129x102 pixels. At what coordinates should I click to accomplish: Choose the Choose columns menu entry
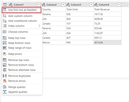coord(22,32)
